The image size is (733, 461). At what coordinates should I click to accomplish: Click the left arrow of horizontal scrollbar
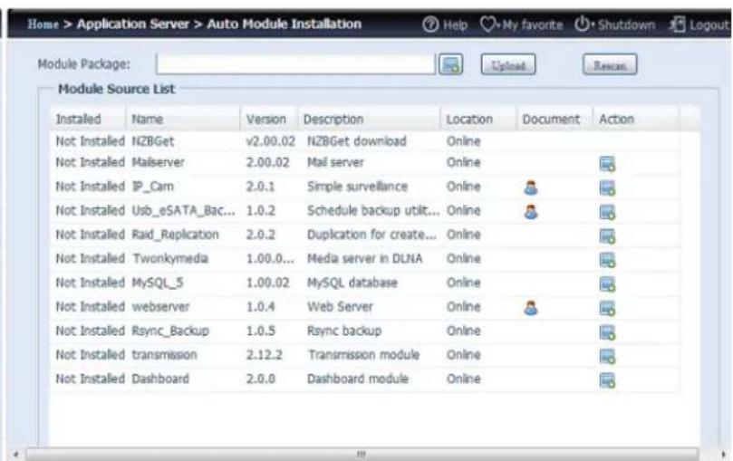click(16, 454)
